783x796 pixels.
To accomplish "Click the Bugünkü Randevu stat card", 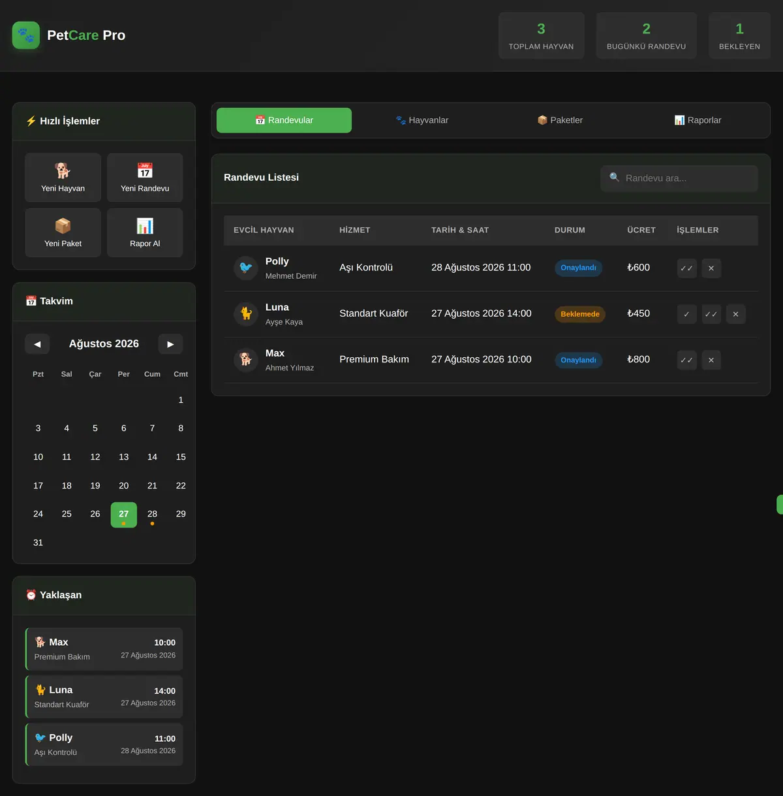I will (647, 36).
